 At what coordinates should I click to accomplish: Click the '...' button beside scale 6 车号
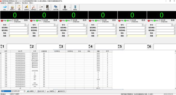point(174,25)
